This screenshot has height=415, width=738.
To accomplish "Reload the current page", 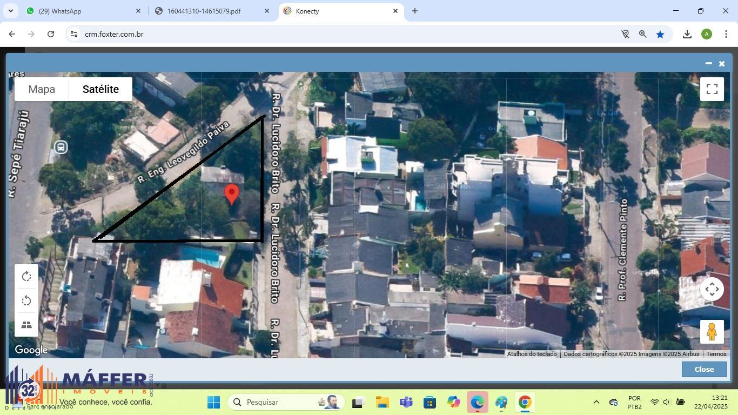I will (x=51, y=34).
